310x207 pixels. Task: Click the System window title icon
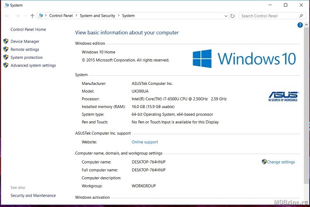[7, 5]
